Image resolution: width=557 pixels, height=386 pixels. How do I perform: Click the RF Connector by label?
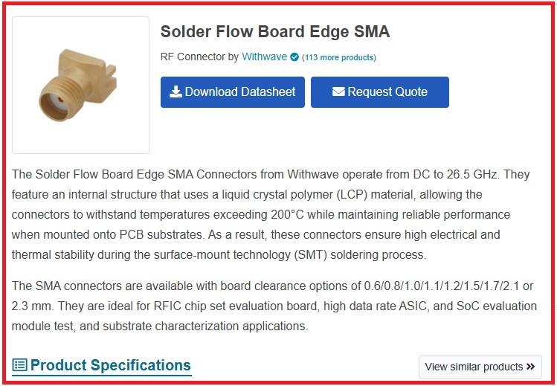(199, 57)
